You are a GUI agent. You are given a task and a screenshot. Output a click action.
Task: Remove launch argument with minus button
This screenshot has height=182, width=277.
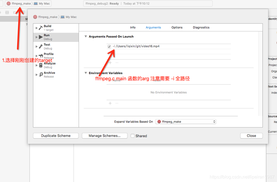[x=117, y=63]
